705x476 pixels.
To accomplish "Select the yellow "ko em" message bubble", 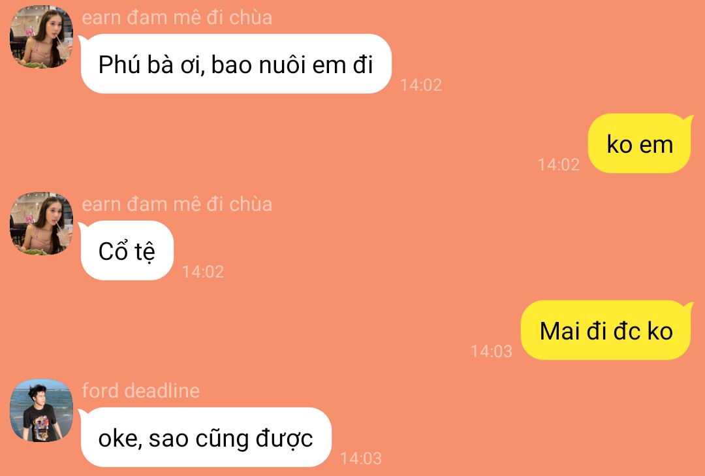I will pos(640,144).
